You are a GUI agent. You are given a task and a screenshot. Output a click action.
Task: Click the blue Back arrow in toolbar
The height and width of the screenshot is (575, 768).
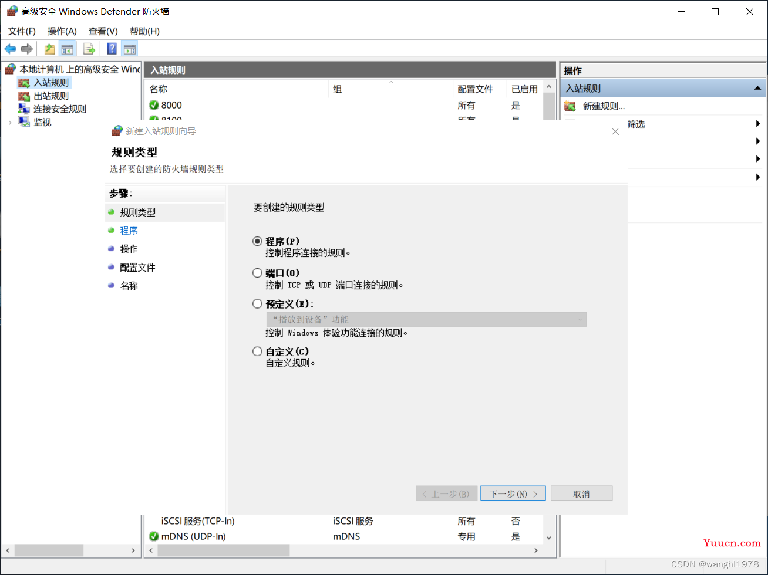pos(10,49)
